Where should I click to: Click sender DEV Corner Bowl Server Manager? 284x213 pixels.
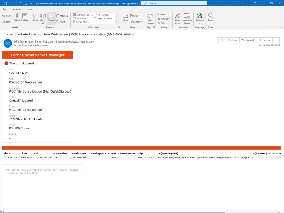click(54, 41)
